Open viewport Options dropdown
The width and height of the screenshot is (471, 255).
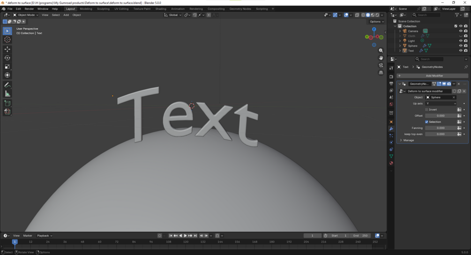coord(376,22)
